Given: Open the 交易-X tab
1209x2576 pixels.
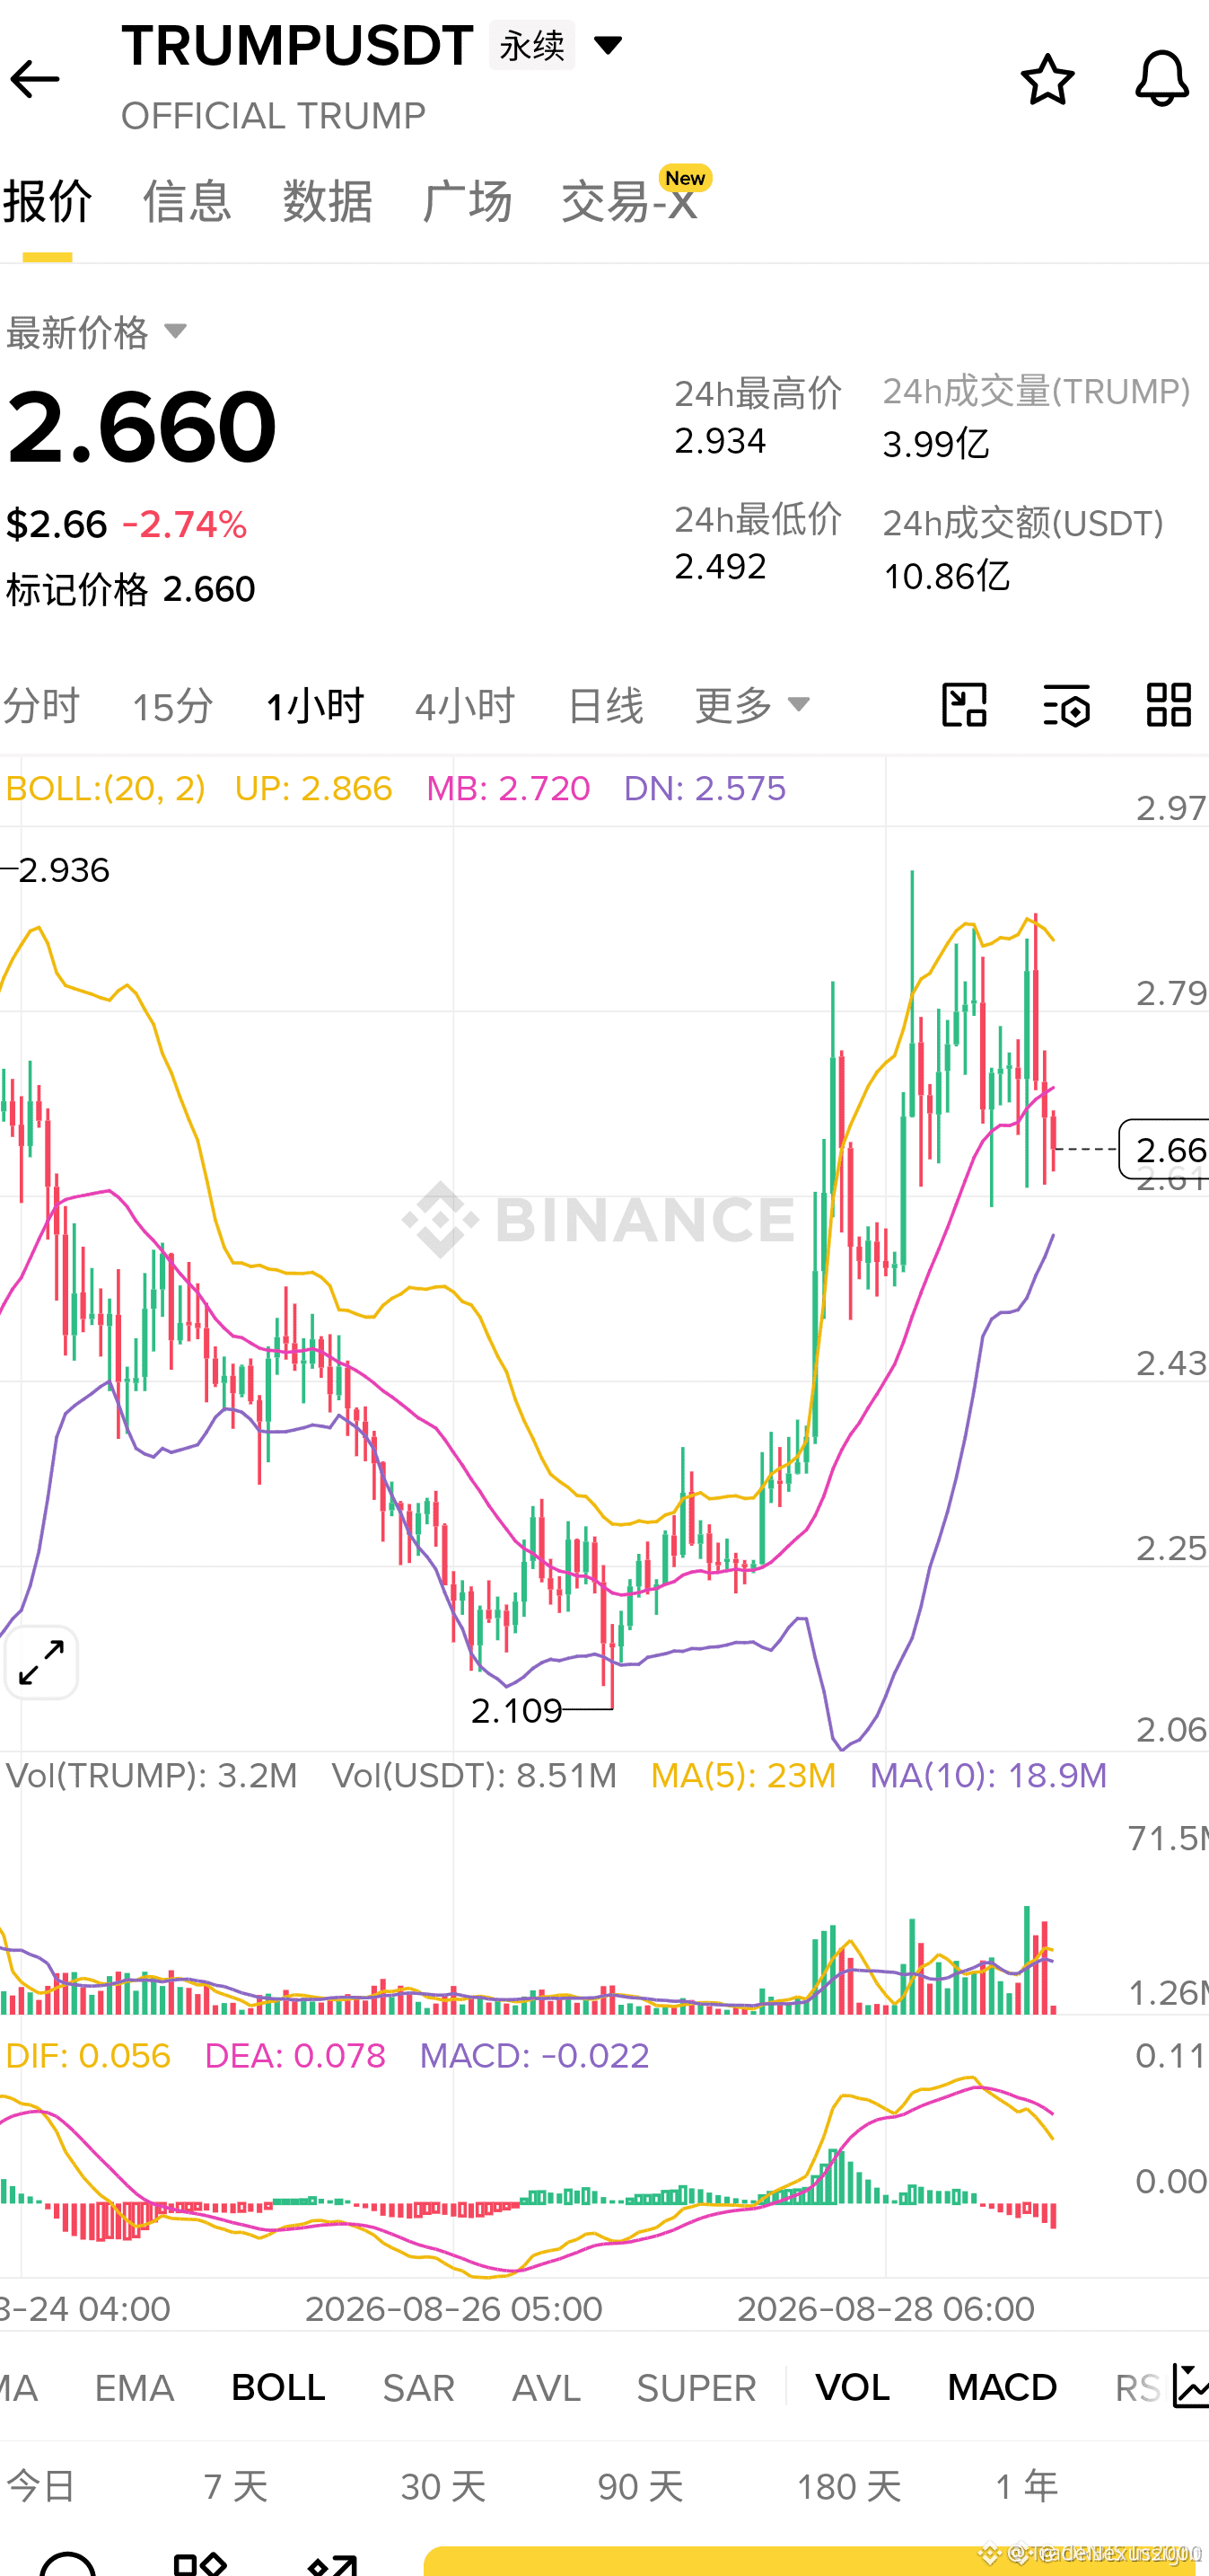Looking at the screenshot, I should click(x=629, y=201).
